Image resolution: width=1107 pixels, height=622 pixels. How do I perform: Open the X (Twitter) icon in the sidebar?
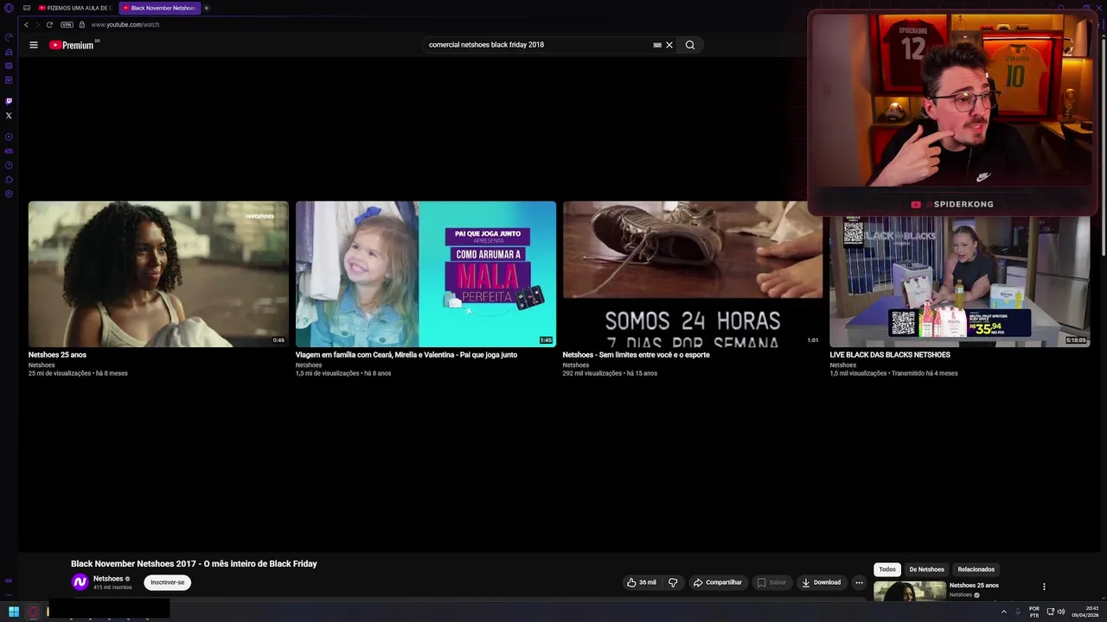(x=9, y=115)
